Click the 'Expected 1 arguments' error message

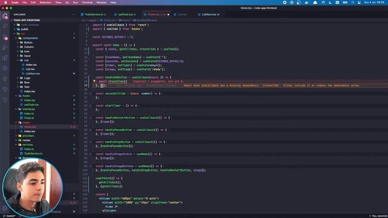(x=158, y=81)
